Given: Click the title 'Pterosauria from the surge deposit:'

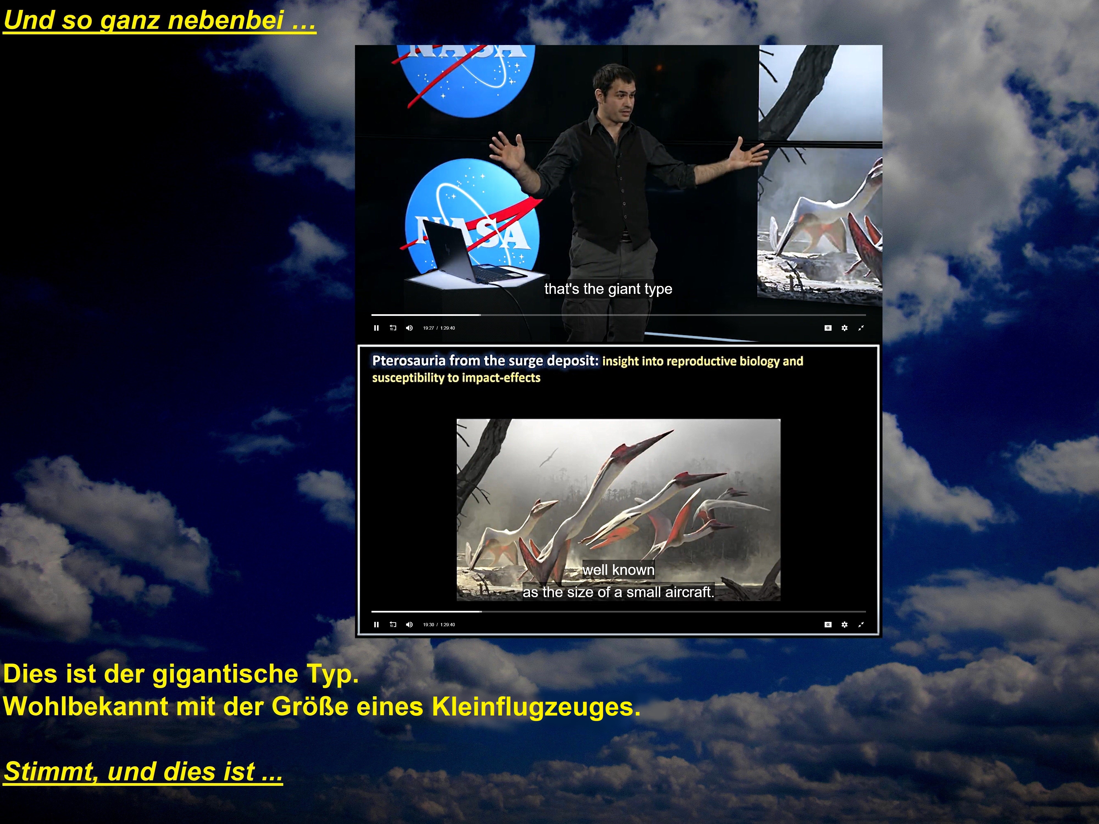Looking at the screenshot, I should point(485,361).
